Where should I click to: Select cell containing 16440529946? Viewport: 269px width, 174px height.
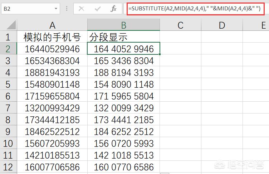click(52, 49)
